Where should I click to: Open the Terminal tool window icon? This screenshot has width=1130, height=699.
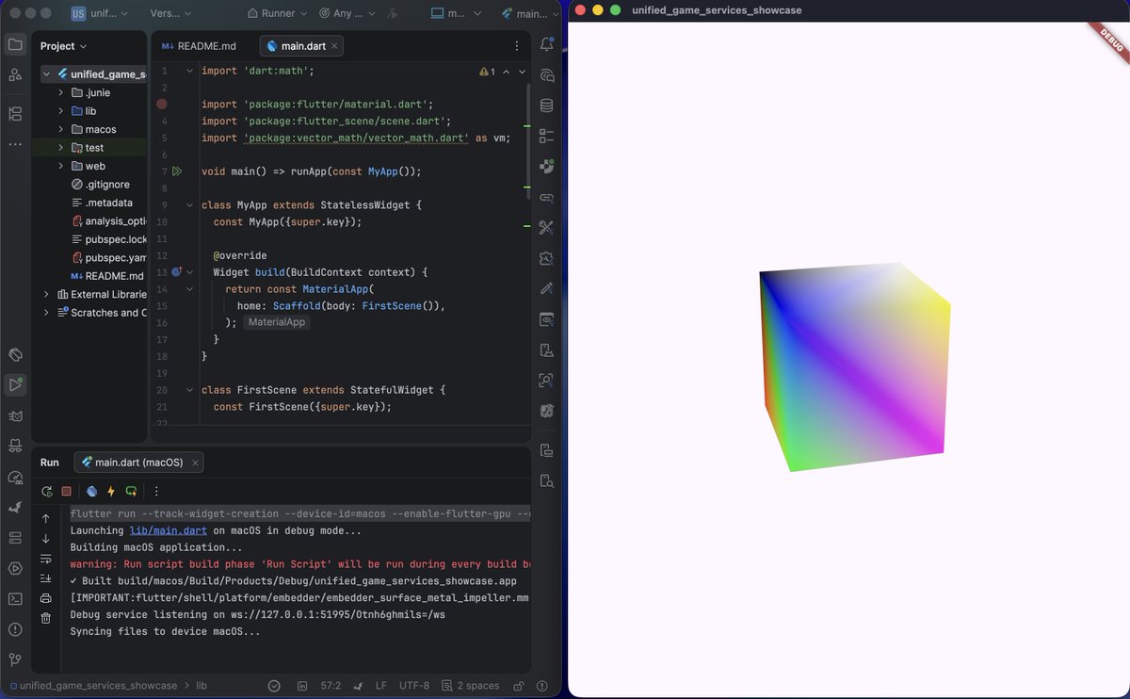(x=15, y=598)
